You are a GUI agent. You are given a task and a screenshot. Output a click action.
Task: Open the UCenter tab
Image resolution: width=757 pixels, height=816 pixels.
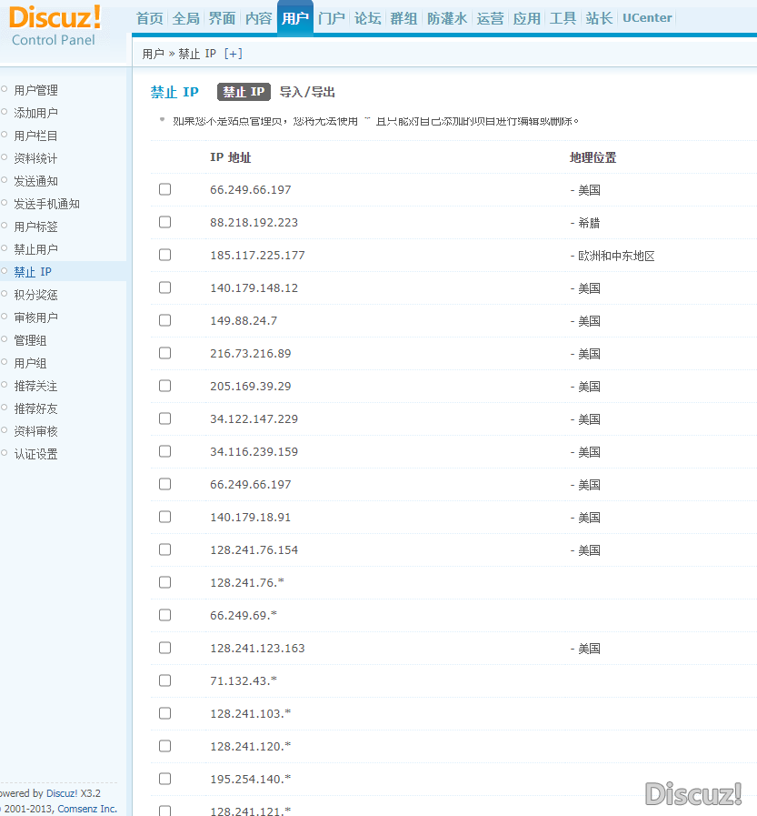(x=647, y=18)
